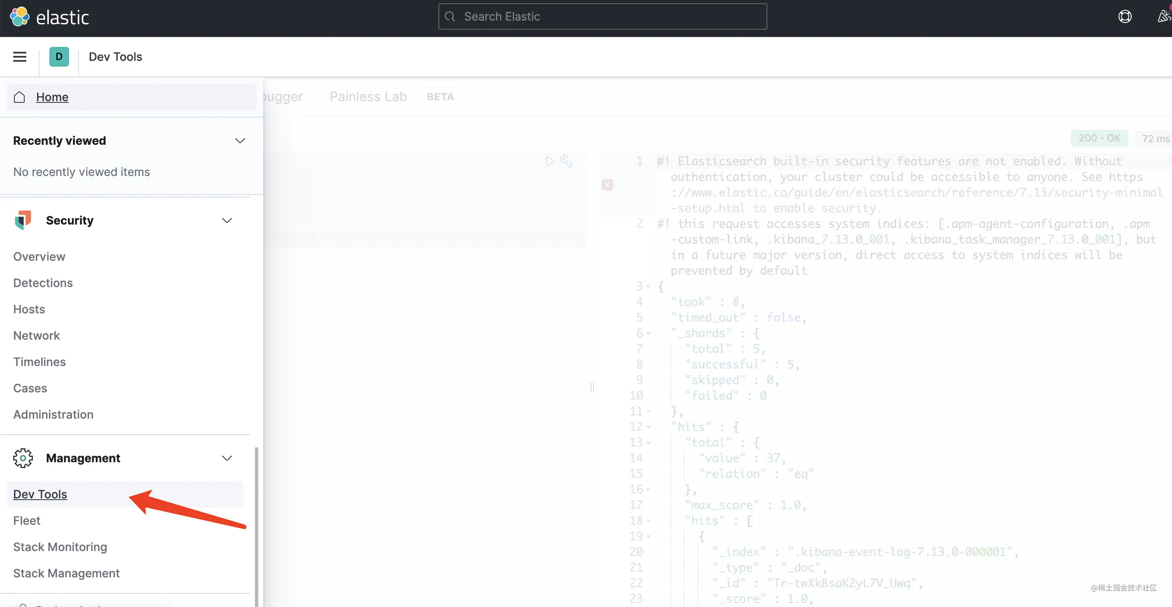Open Stack Management link
The height and width of the screenshot is (607, 1172).
pos(67,573)
